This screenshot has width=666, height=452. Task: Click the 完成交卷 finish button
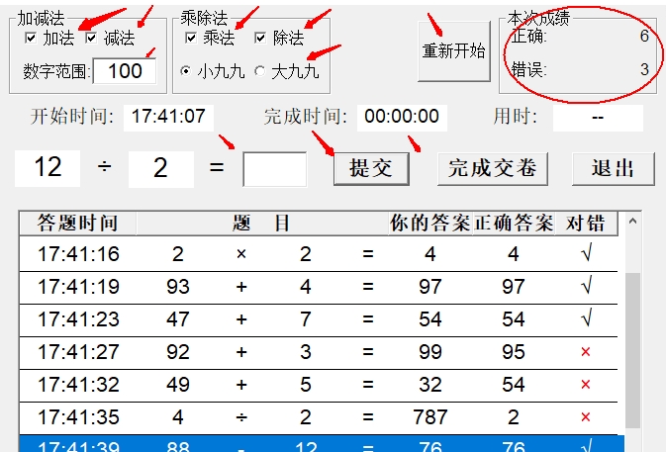point(492,168)
